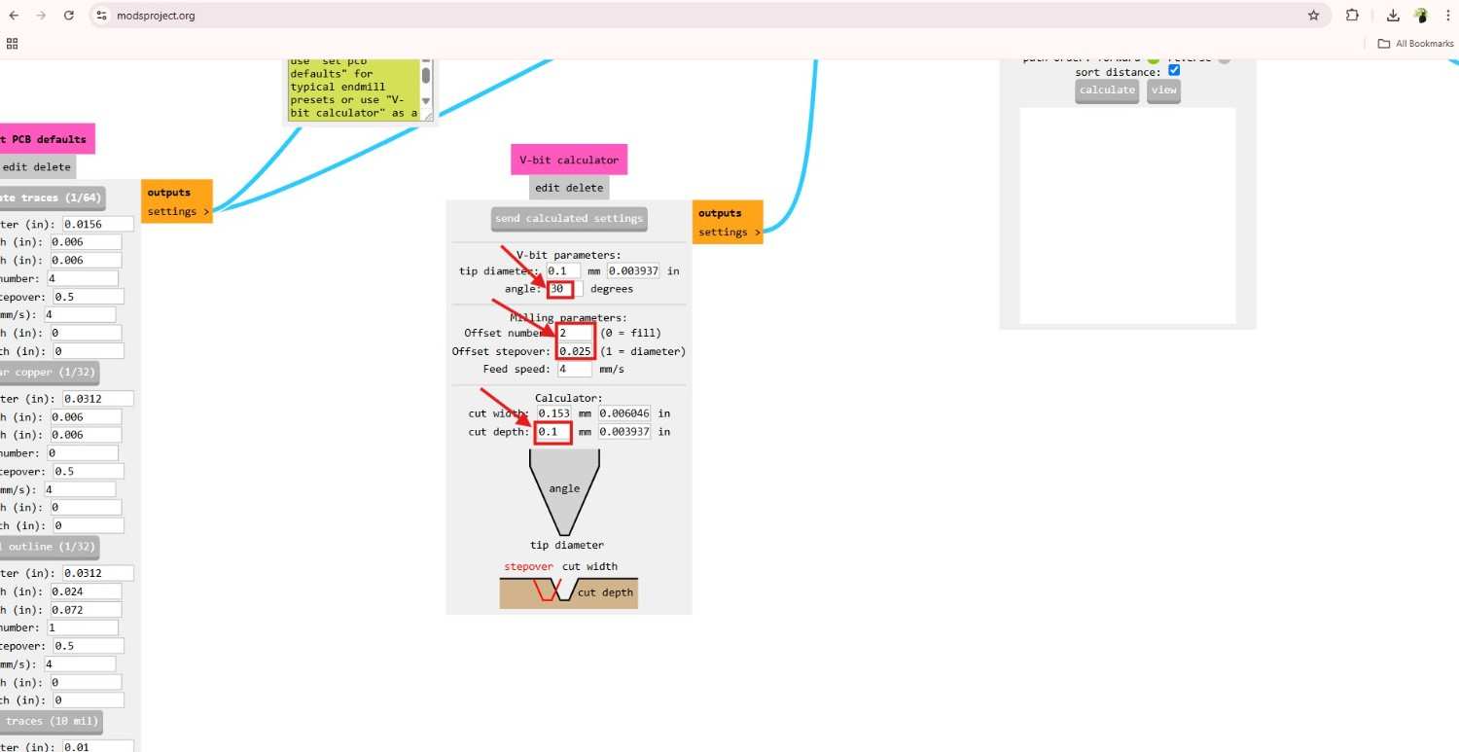Open the apps grid icon in bookmarks bar

[x=13, y=44]
